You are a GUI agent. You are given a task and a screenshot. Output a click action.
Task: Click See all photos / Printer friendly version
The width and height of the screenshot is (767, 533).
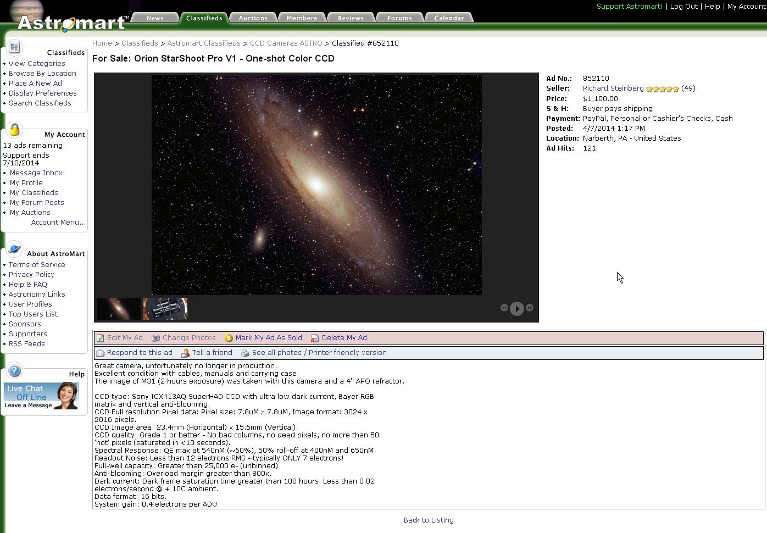(x=319, y=353)
